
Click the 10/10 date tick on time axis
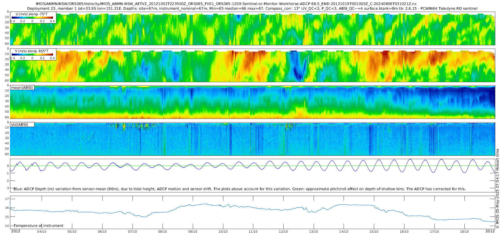(223, 232)
